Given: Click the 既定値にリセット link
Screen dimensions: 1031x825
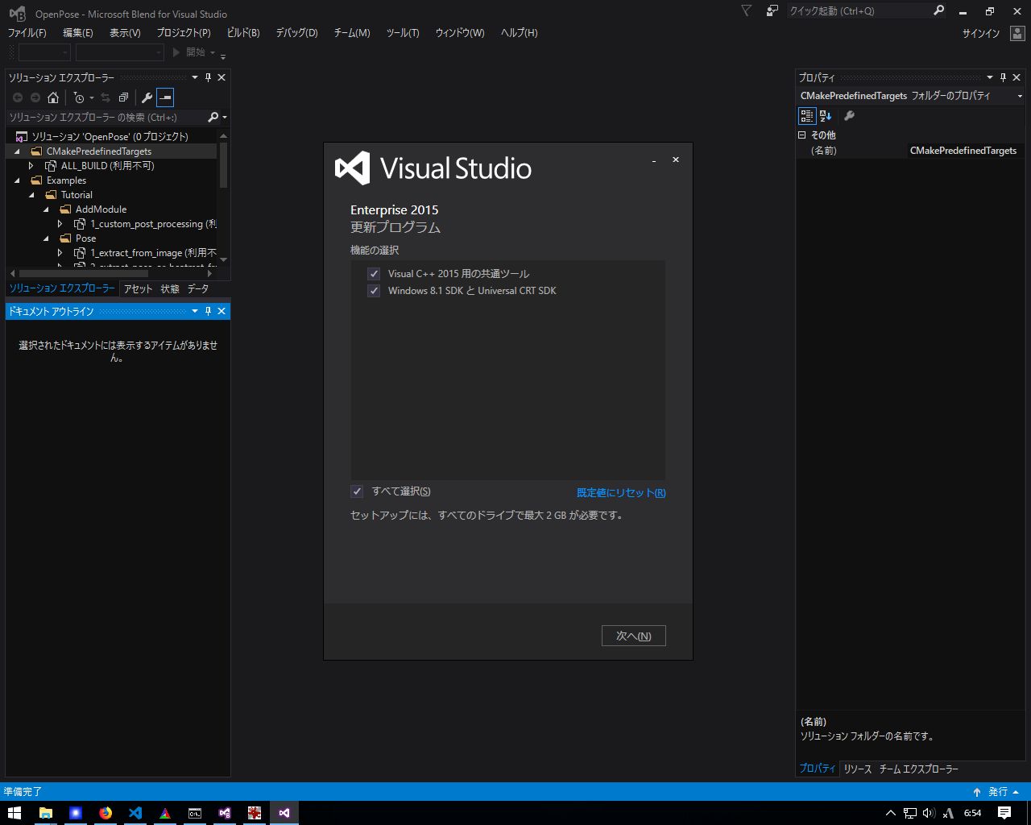Looking at the screenshot, I should tap(620, 492).
